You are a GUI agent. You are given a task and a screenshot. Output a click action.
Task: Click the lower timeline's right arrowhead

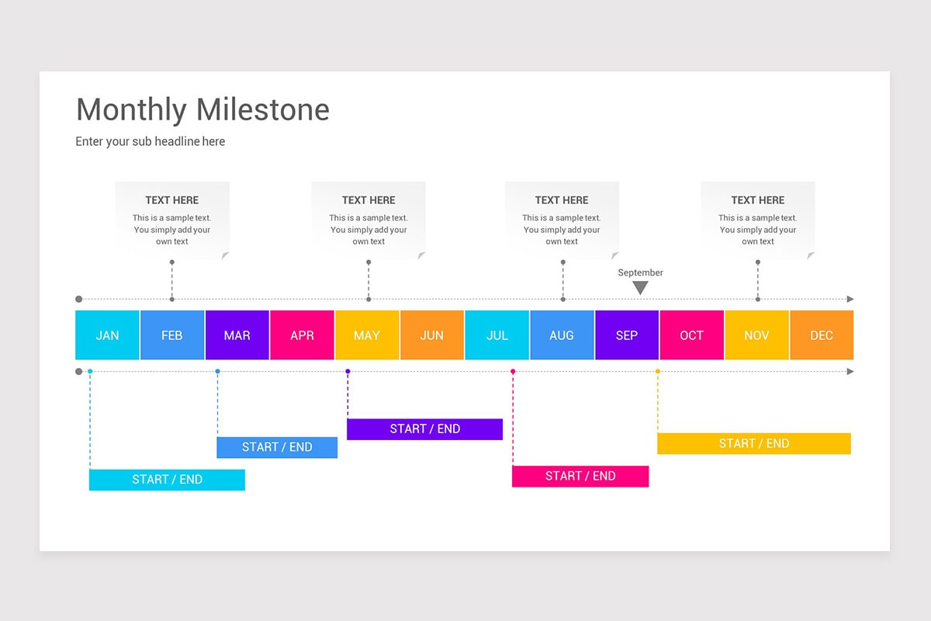coord(850,372)
